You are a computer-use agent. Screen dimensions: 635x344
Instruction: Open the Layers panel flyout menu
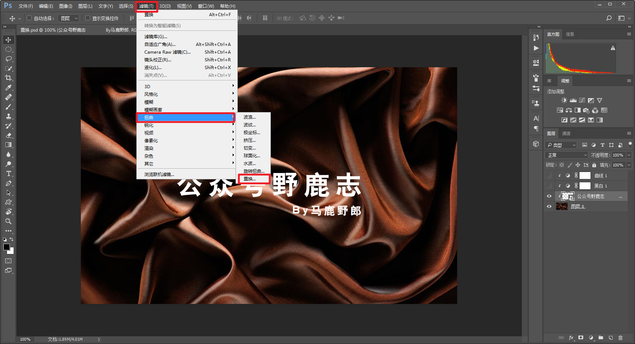(629, 133)
